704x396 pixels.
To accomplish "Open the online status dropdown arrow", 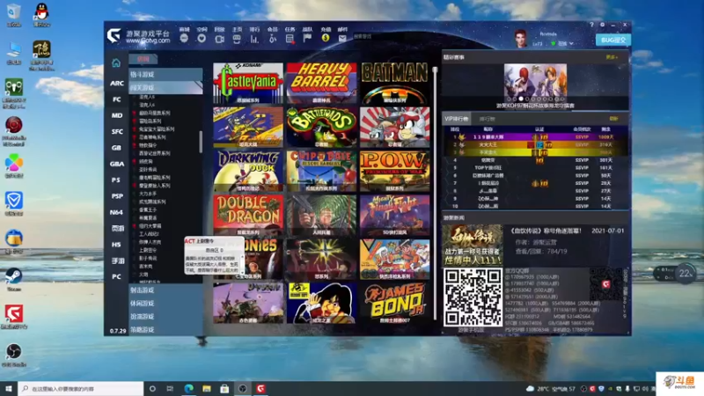I will (571, 43).
